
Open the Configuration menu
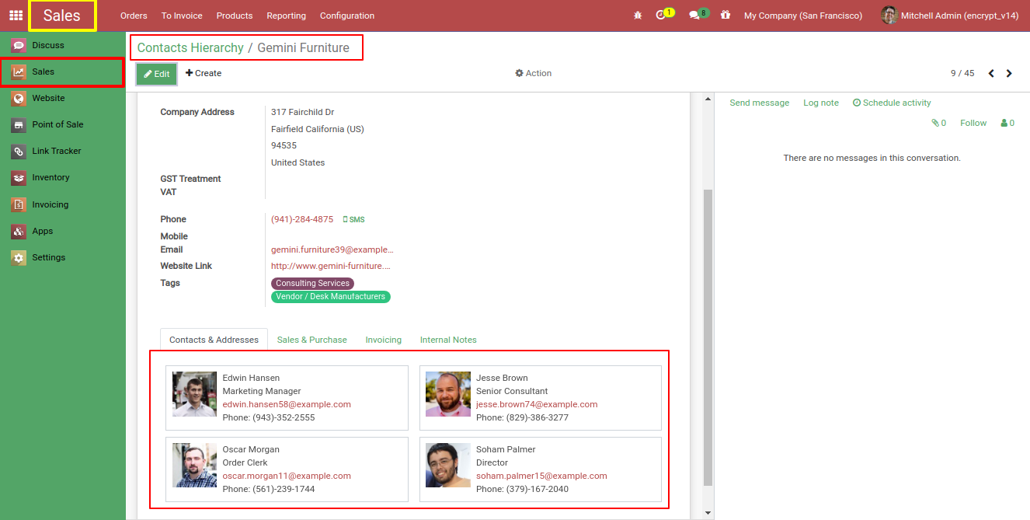[346, 15]
